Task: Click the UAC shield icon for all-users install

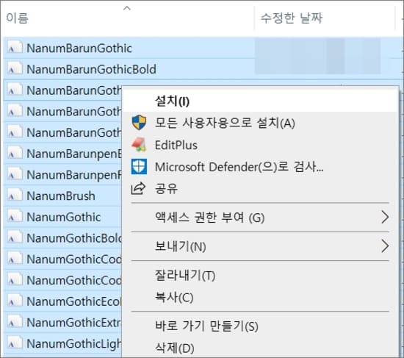Action: [139, 122]
